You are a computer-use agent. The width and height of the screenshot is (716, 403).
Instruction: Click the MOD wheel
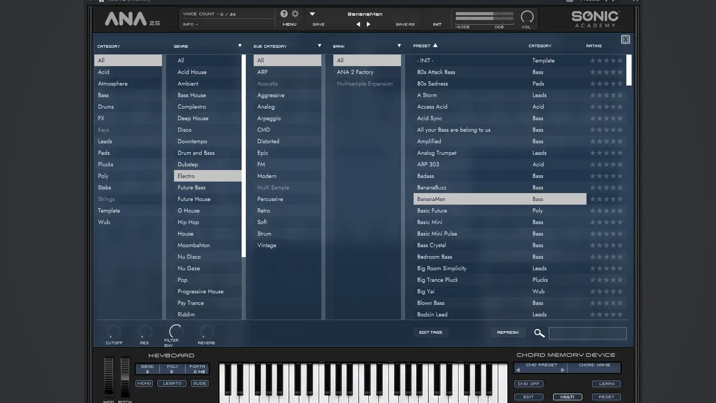(109, 377)
